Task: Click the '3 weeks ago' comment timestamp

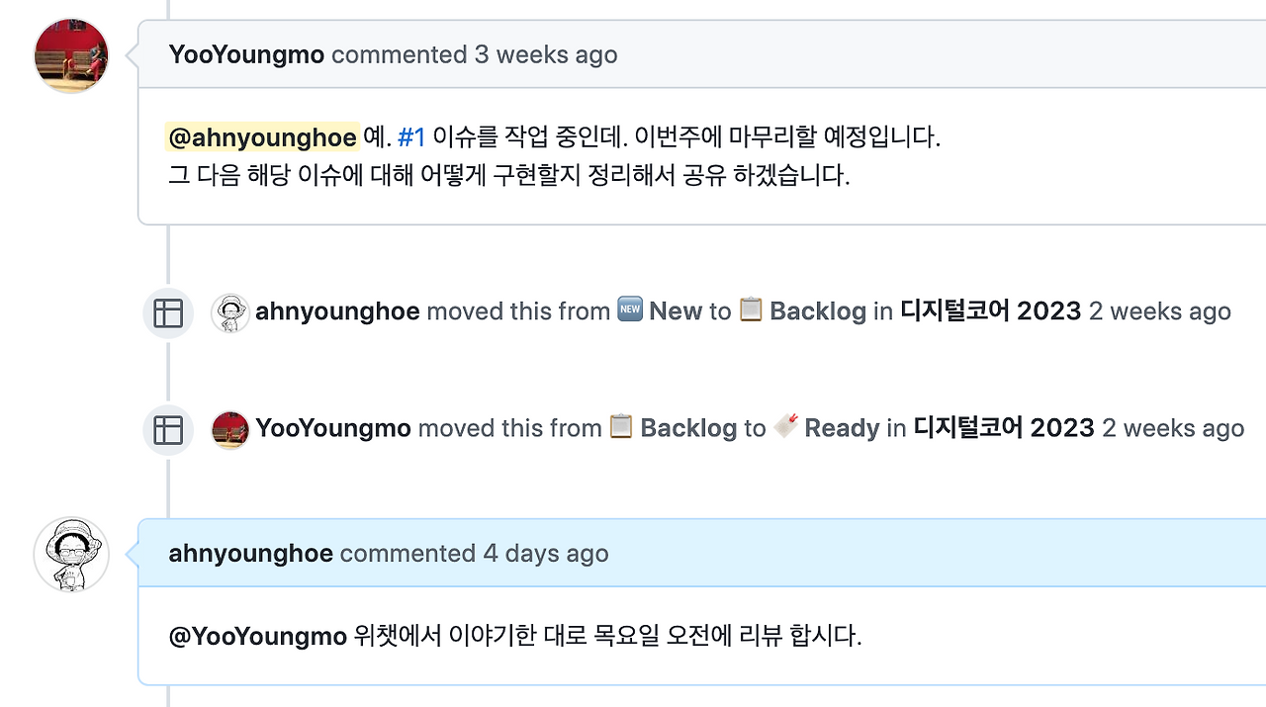Action: (546, 54)
